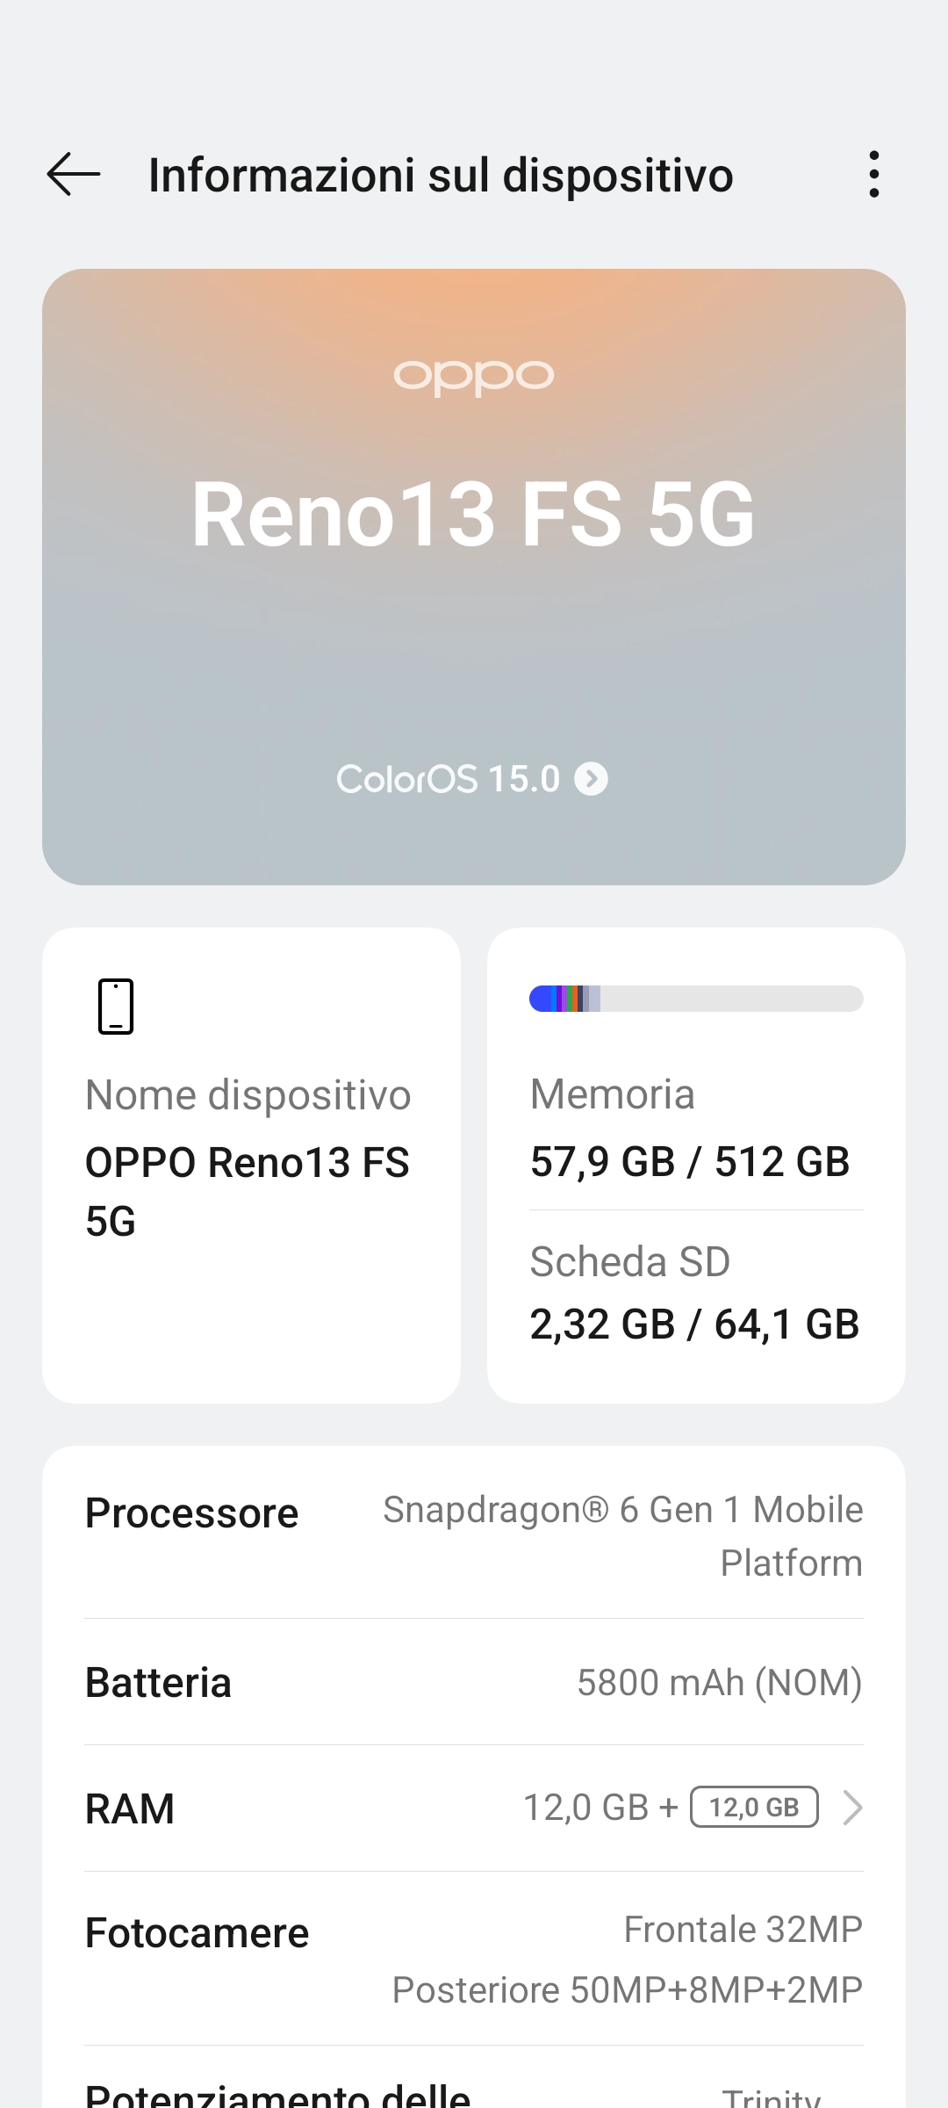Tap the phone icon above device name
Viewport: 948px width, 2108px height.
click(116, 1007)
